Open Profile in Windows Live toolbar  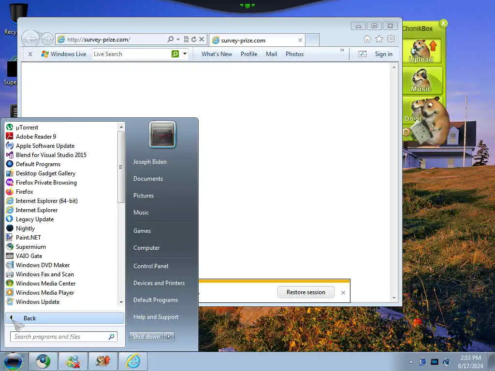249,54
